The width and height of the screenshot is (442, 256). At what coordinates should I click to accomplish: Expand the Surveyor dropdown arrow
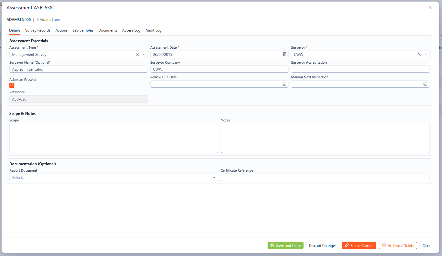click(x=425, y=54)
